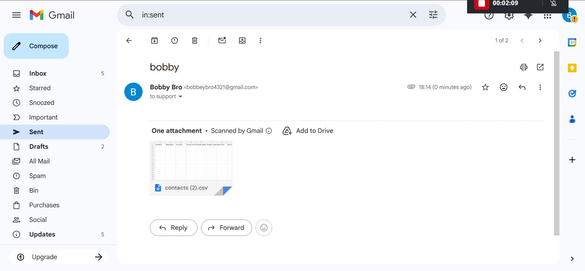The image size is (585, 271).
Task: Click the Forward button
Action: (226, 228)
